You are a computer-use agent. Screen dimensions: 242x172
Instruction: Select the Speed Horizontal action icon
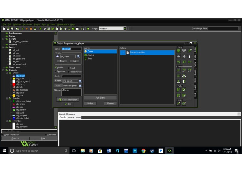coord(178,56)
